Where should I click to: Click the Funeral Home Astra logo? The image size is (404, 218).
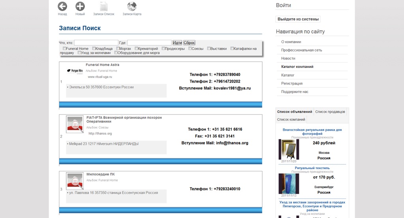(75, 71)
